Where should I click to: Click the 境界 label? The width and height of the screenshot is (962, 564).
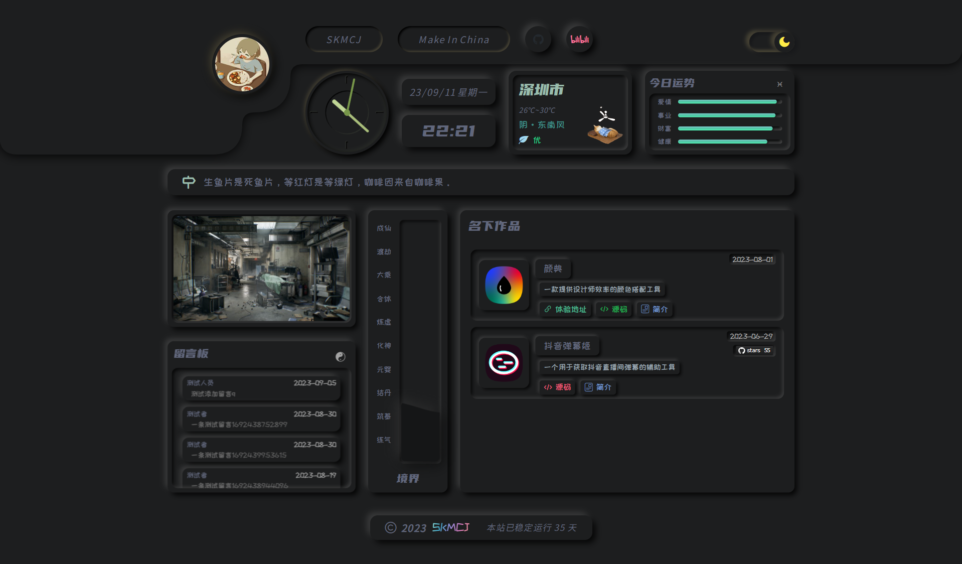[x=407, y=478]
